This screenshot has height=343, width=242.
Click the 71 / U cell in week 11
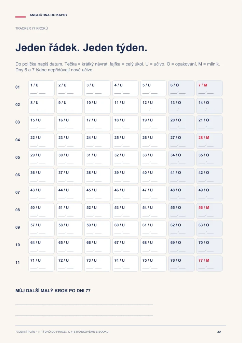point(41,263)
